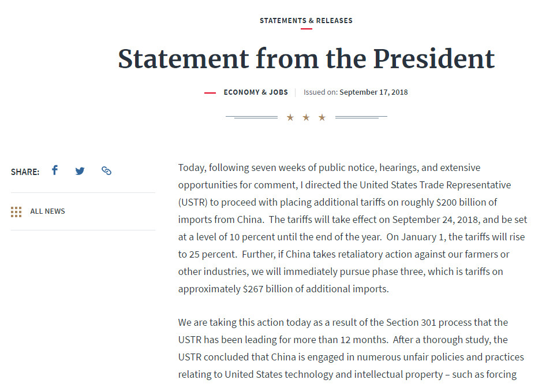Click the SHARE: label
Image resolution: width=542 pixels, height=387 pixels.
[x=25, y=172]
